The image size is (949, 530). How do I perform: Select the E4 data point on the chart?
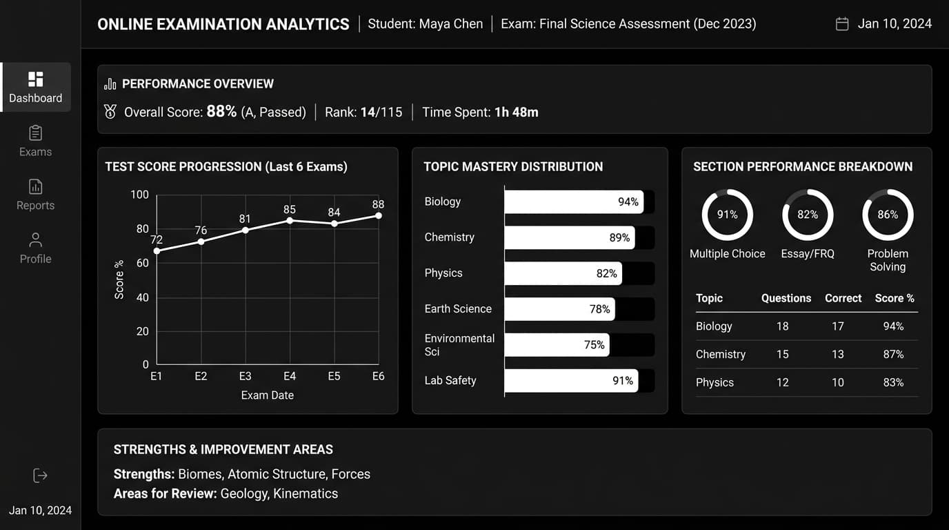coord(290,220)
